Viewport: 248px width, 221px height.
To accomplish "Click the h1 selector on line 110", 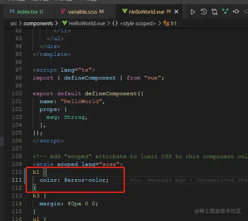I will point(36,172).
